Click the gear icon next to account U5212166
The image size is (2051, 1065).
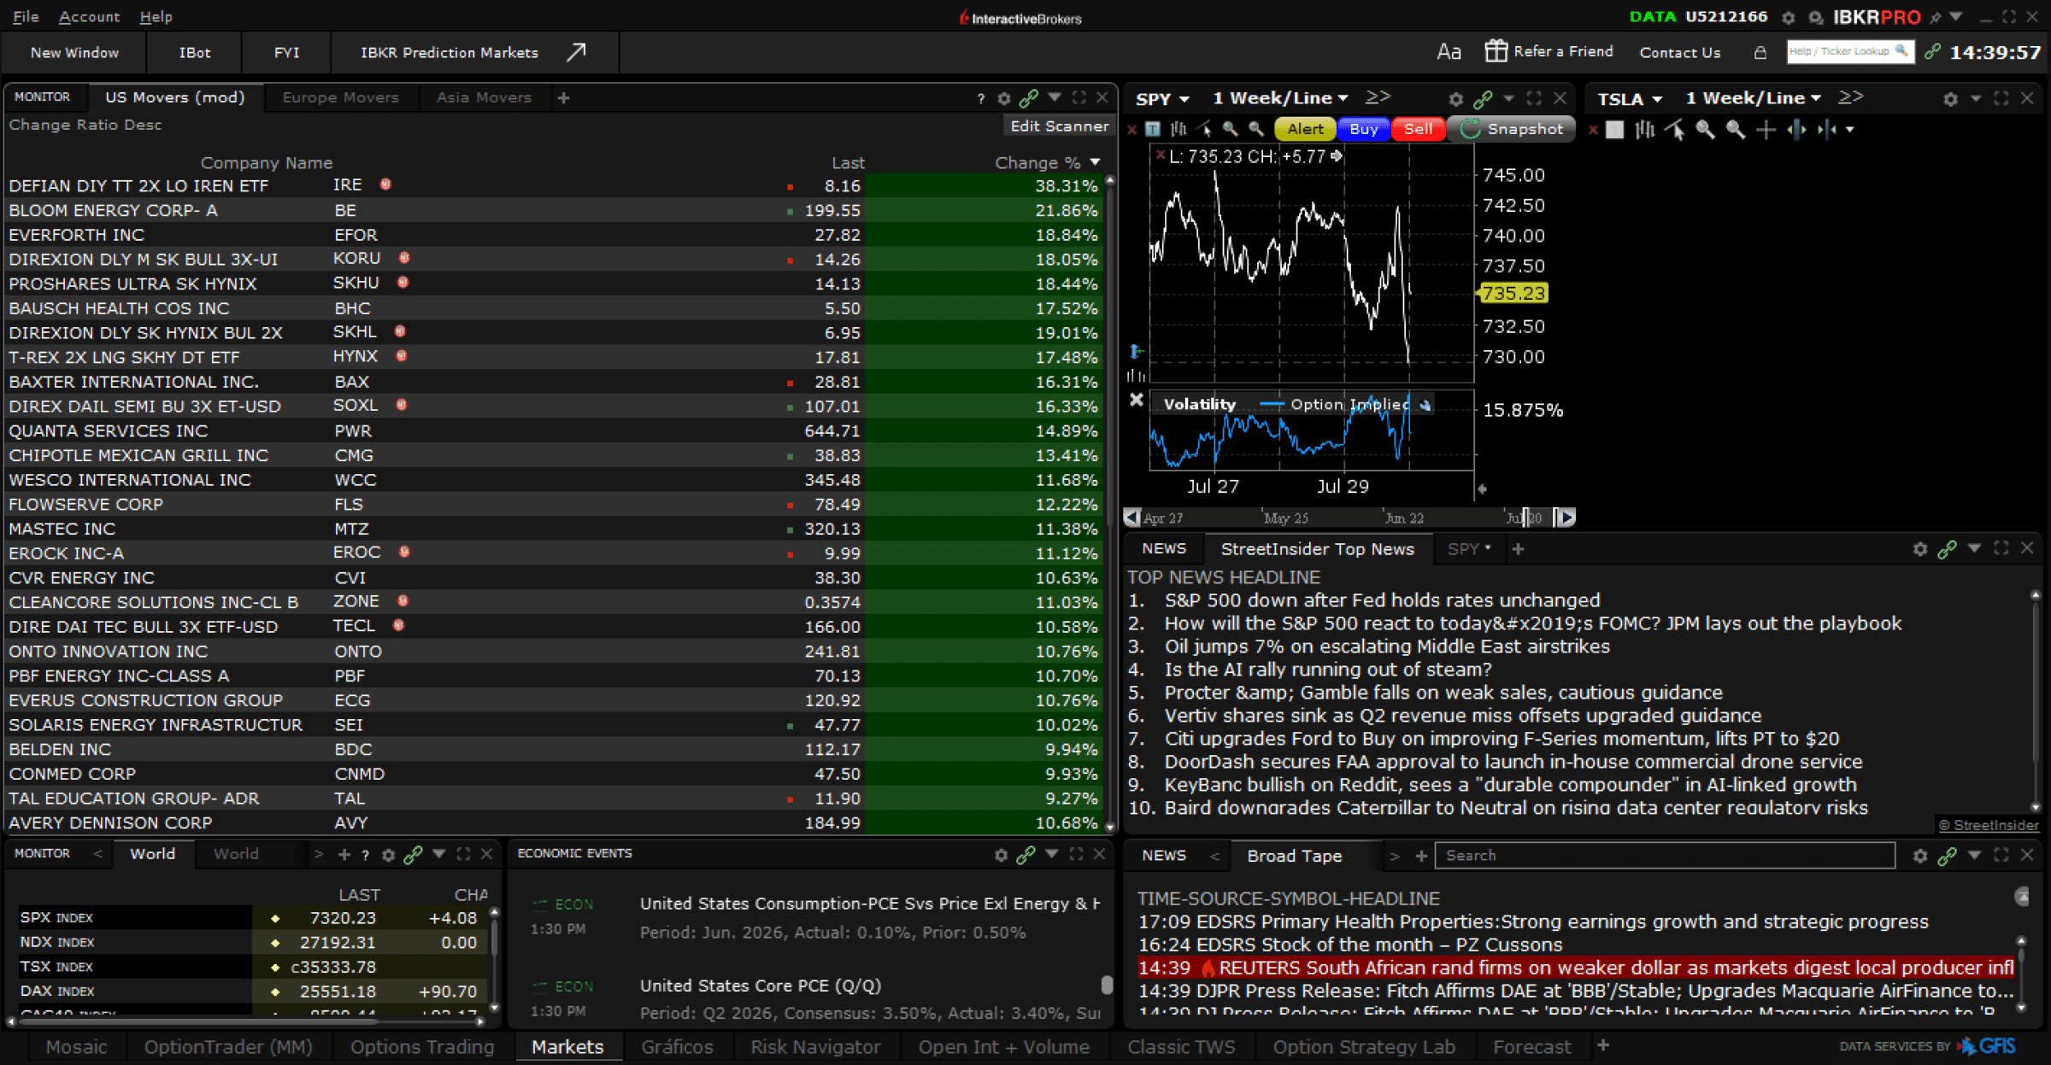[x=1789, y=17]
